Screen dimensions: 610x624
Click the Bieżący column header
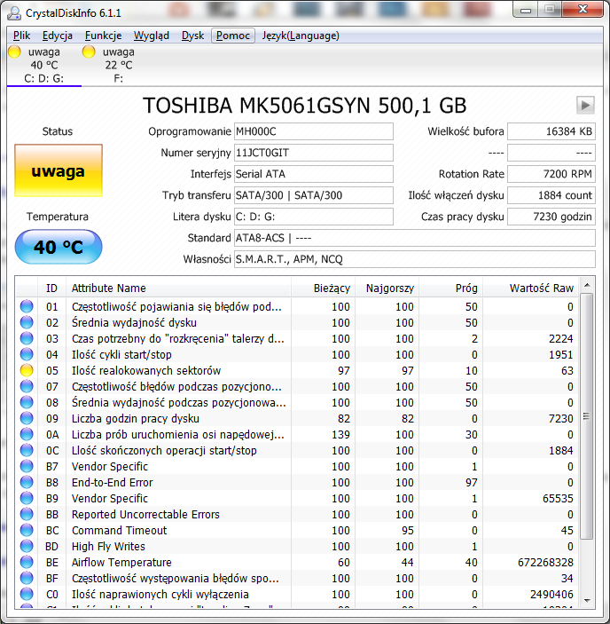pos(323,288)
